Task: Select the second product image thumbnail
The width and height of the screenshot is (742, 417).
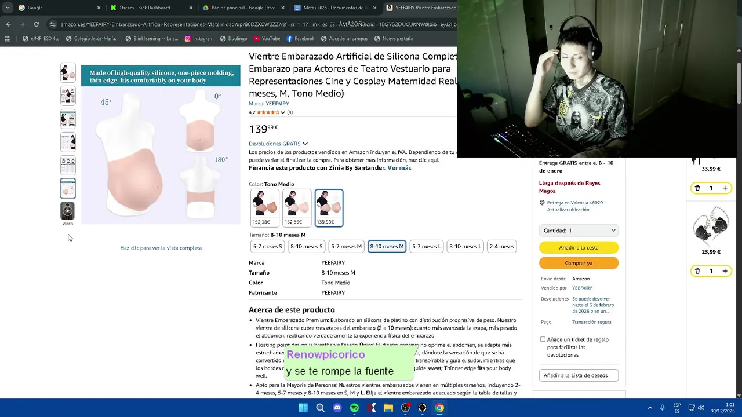Action: tap(68, 96)
